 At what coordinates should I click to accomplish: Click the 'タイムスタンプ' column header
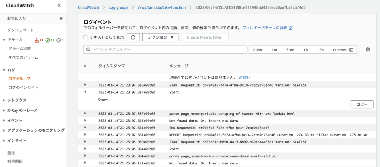click(111, 66)
